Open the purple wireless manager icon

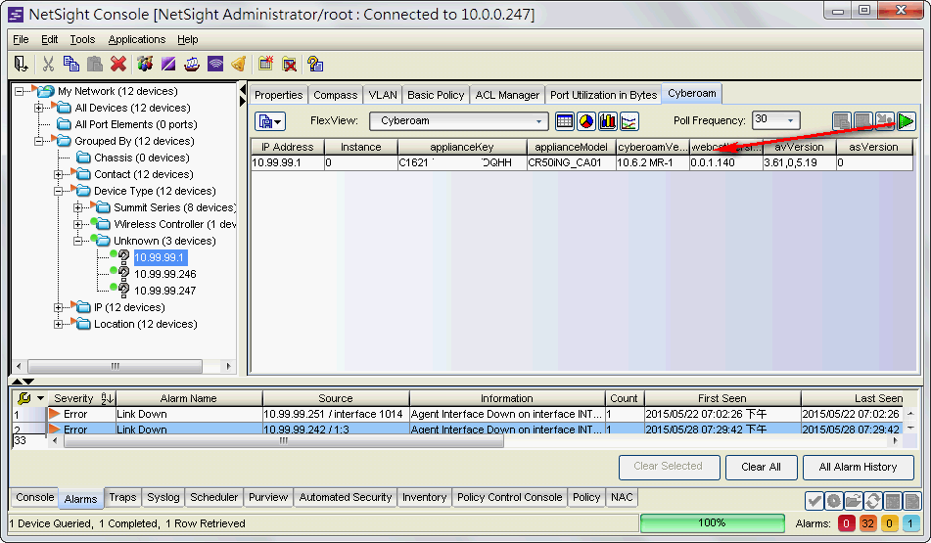coord(215,64)
